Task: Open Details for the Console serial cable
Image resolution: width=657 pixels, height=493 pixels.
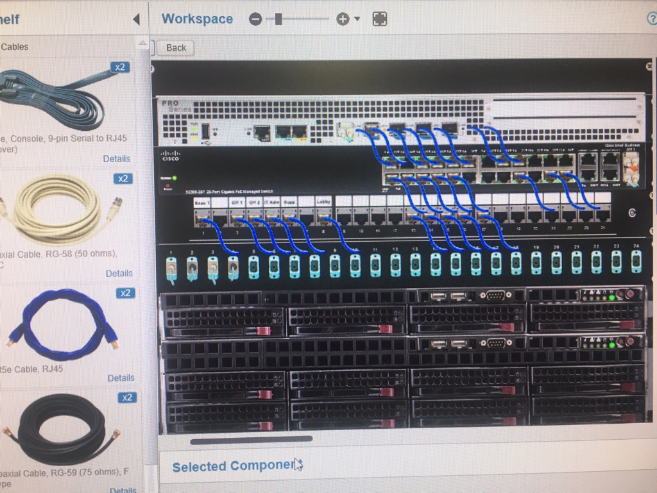Action: (117, 158)
